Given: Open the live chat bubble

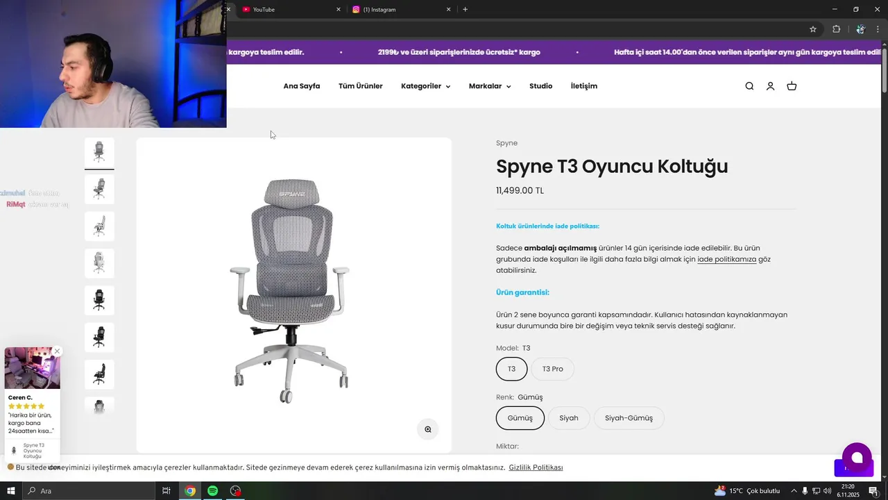Looking at the screenshot, I should [857, 458].
